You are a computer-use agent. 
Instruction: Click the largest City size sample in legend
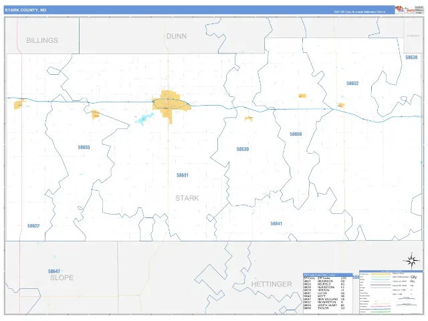click(413, 277)
